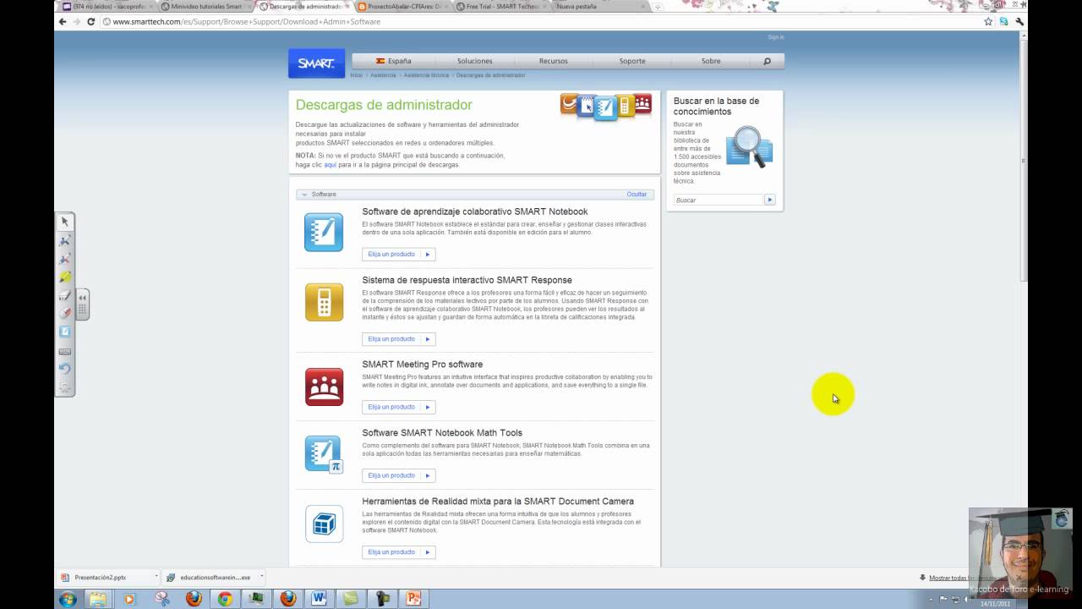The image size is (1082, 609).
Task: Open Elija un producto under SMART Notebook
Action: [399, 255]
